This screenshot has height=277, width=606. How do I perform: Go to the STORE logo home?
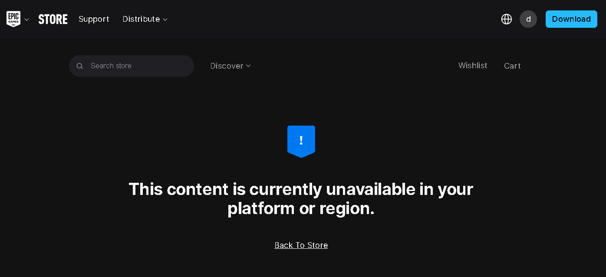click(x=53, y=19)
